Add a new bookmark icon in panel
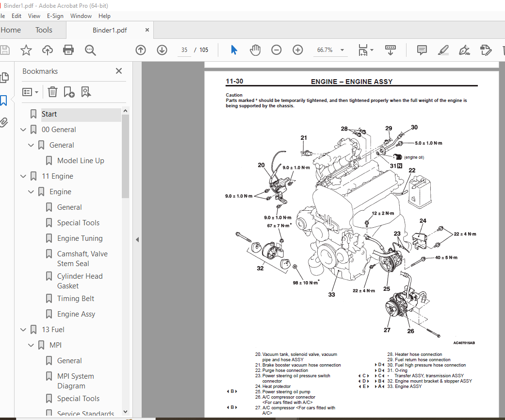This screenshot has height=420, width=505. 69,92
